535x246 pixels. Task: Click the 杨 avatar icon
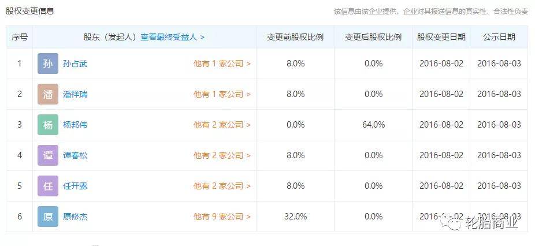click(48, 125)
